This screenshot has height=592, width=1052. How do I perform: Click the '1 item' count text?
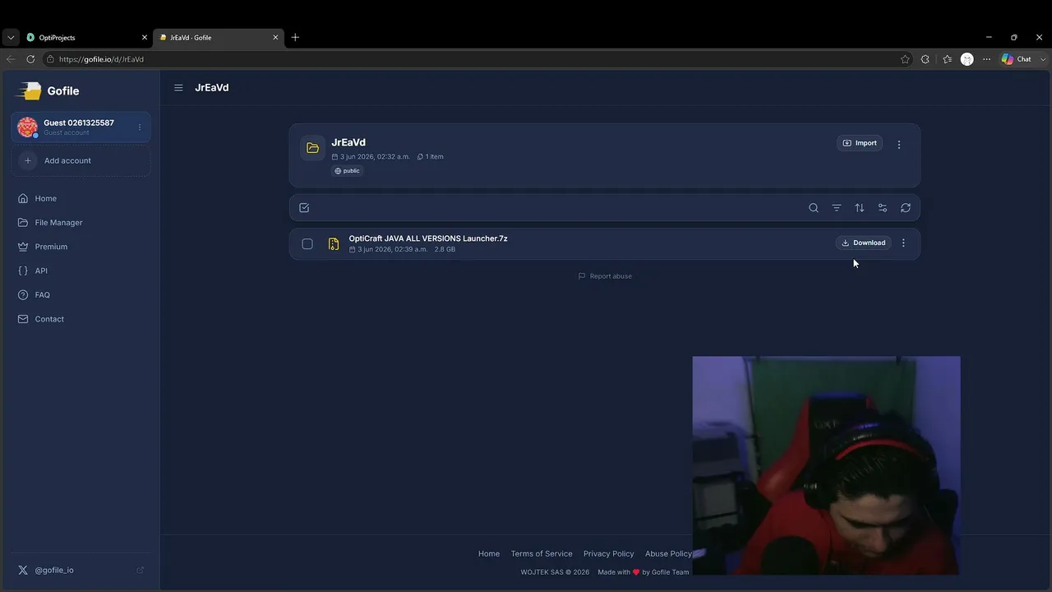[434, 156]
